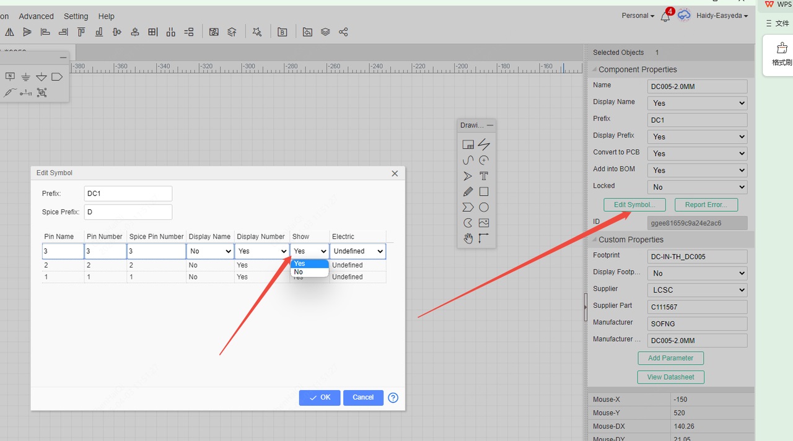Confirm with the OK button

(x=320, y=398)
